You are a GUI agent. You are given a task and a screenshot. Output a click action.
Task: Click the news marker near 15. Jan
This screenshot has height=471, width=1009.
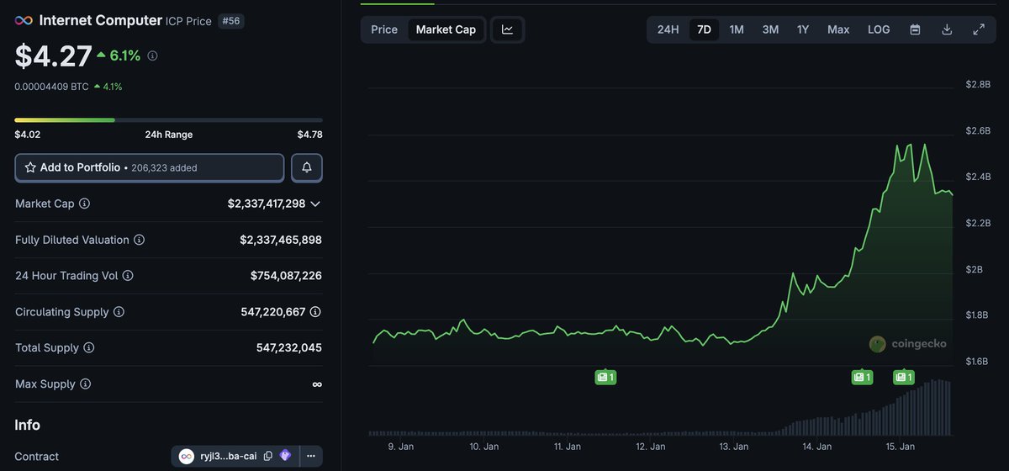[904, 378]
